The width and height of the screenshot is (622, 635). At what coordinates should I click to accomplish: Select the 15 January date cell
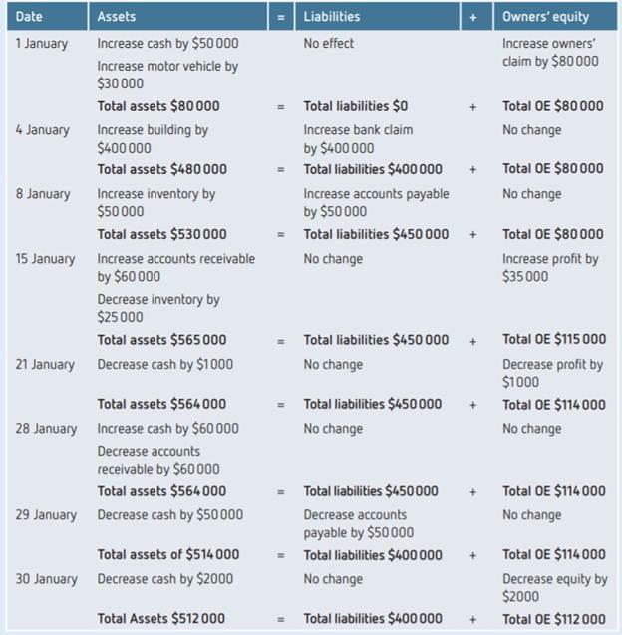tap(46, 259)
